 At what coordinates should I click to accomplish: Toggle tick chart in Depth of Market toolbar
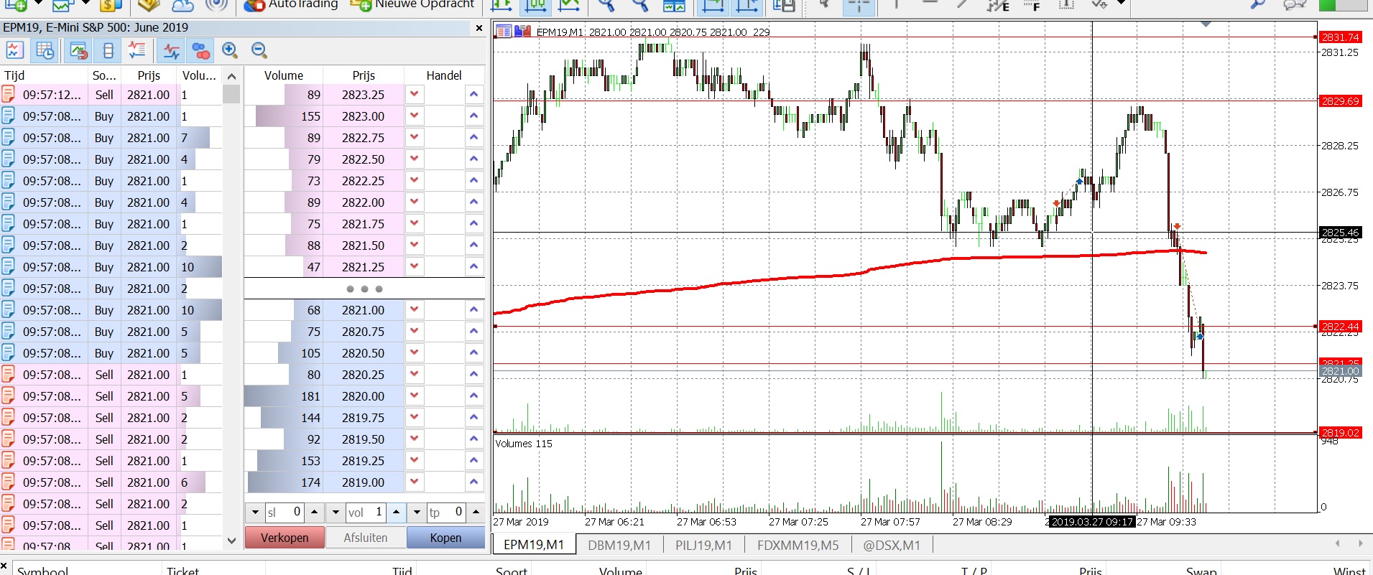pos(15,50)
